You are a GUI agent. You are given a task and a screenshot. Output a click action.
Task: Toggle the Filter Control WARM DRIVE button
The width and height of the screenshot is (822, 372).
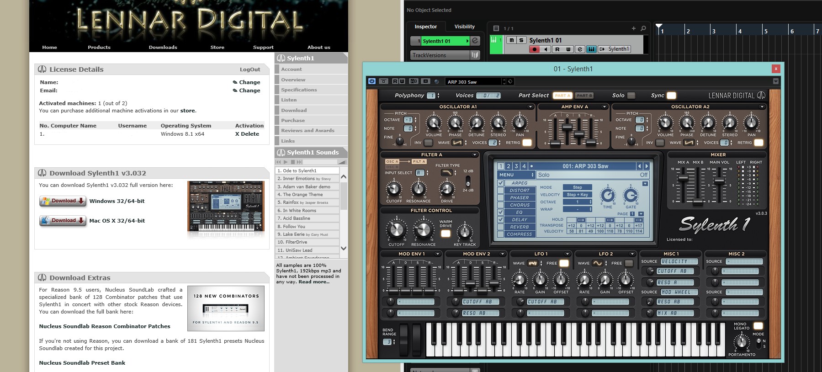[445, 234]
